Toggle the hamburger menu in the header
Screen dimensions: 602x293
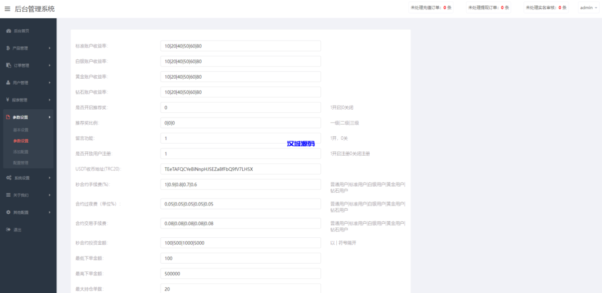point(7,9)
